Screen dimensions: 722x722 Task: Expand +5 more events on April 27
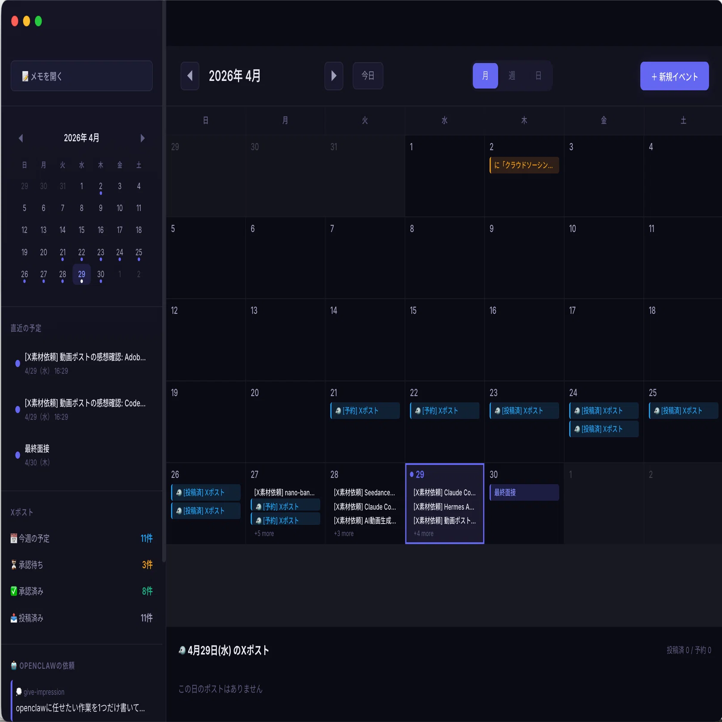pos(264,534)
